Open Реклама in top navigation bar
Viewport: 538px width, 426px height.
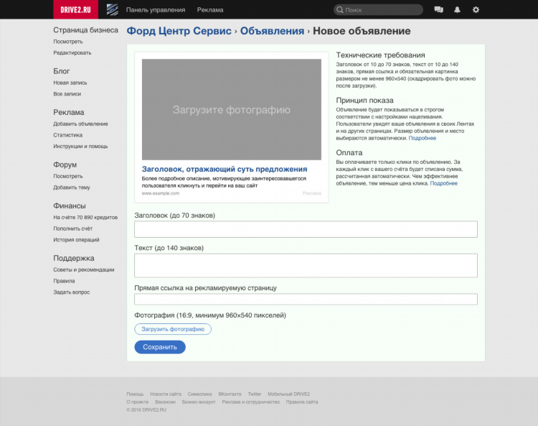click(210, 10)
